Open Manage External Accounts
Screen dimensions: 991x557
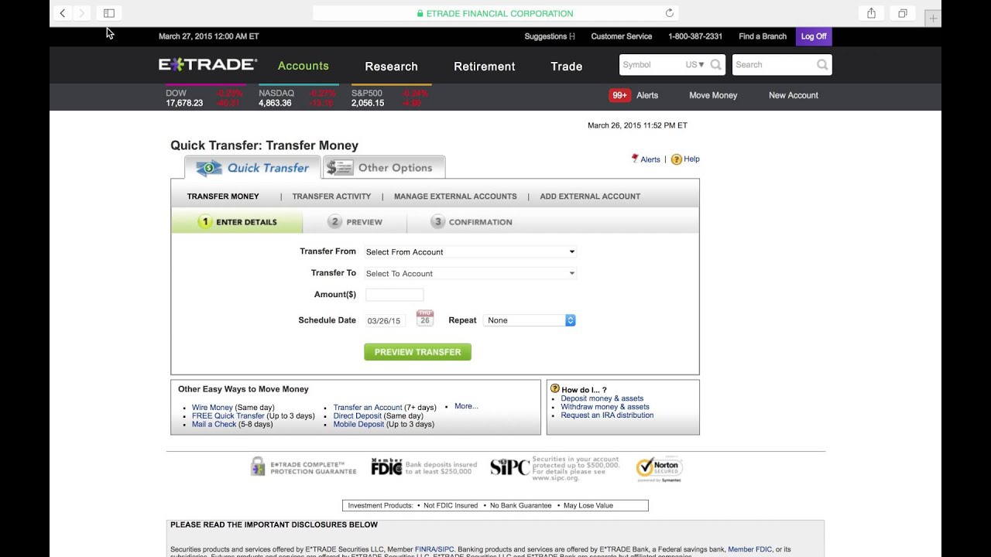tap(455, 196)
